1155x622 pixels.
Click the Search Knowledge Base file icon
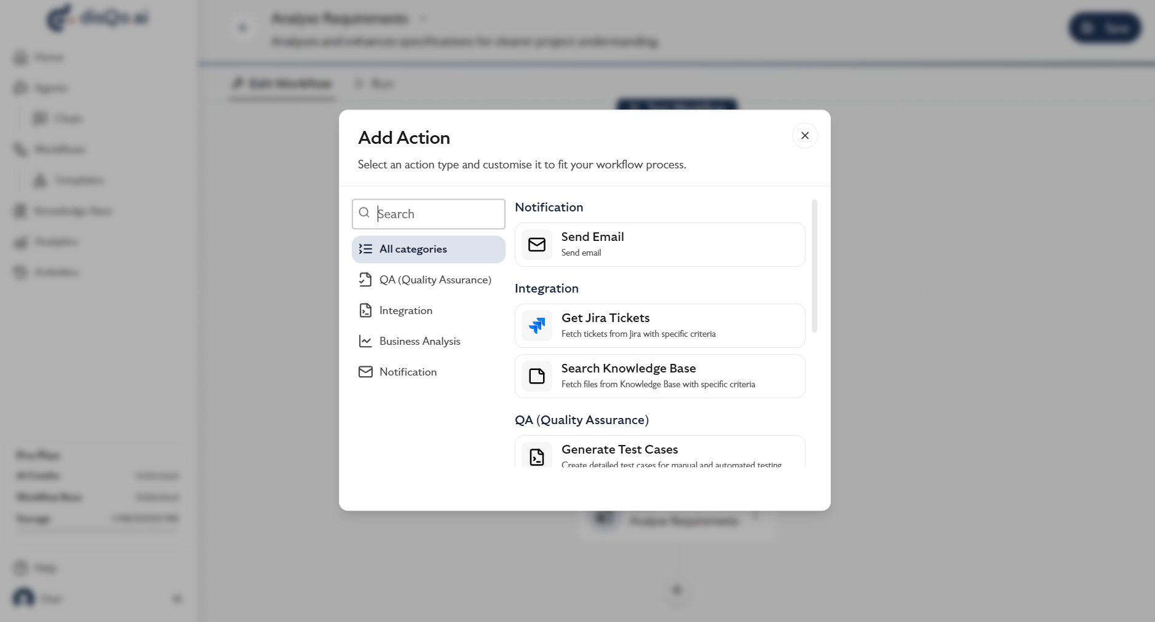coord(537,376)
